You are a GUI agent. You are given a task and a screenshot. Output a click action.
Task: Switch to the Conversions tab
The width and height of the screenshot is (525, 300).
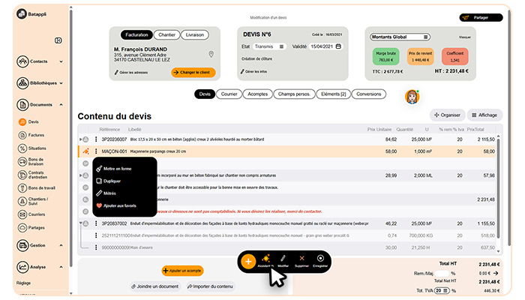[369, 94]
